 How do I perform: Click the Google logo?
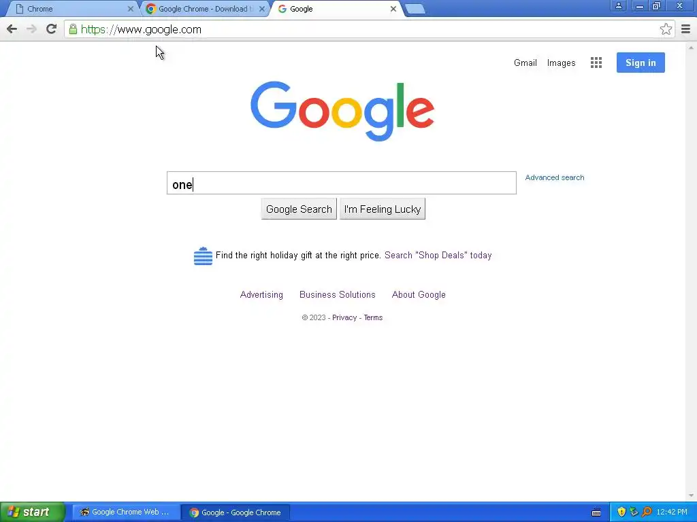(x=342, y=111)
